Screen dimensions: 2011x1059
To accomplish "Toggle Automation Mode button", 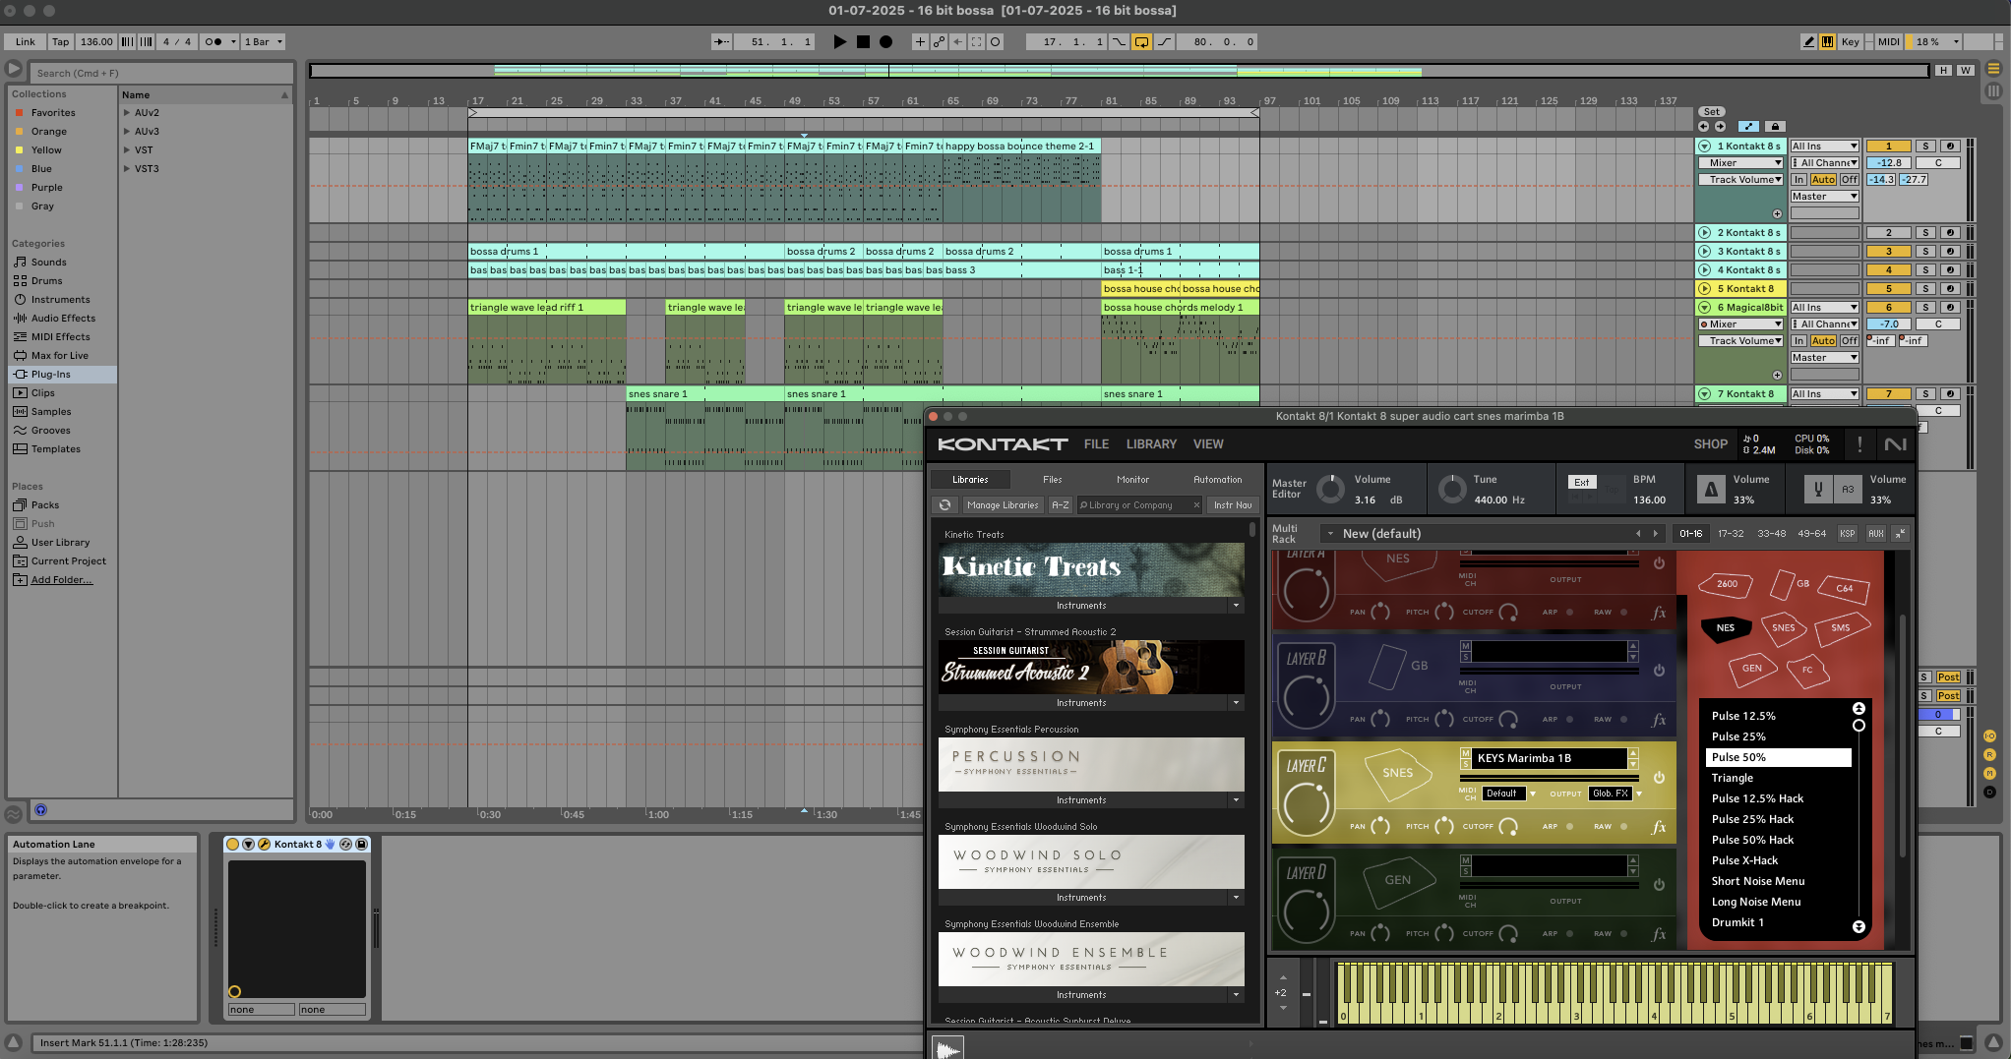I will [1748, 127].
